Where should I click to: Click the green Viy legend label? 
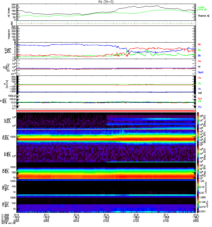tap(199, 83)
